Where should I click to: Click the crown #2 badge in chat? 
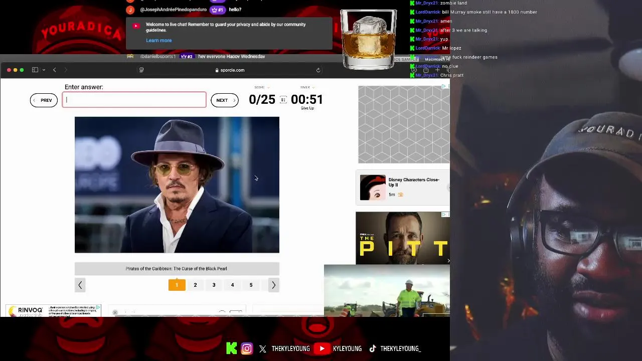pos(187,57)
